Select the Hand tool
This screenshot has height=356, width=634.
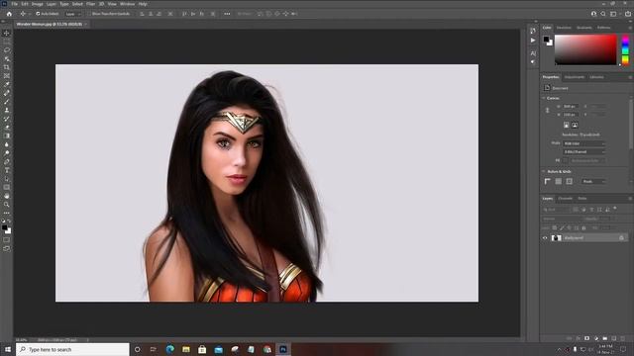pos(7,196)
